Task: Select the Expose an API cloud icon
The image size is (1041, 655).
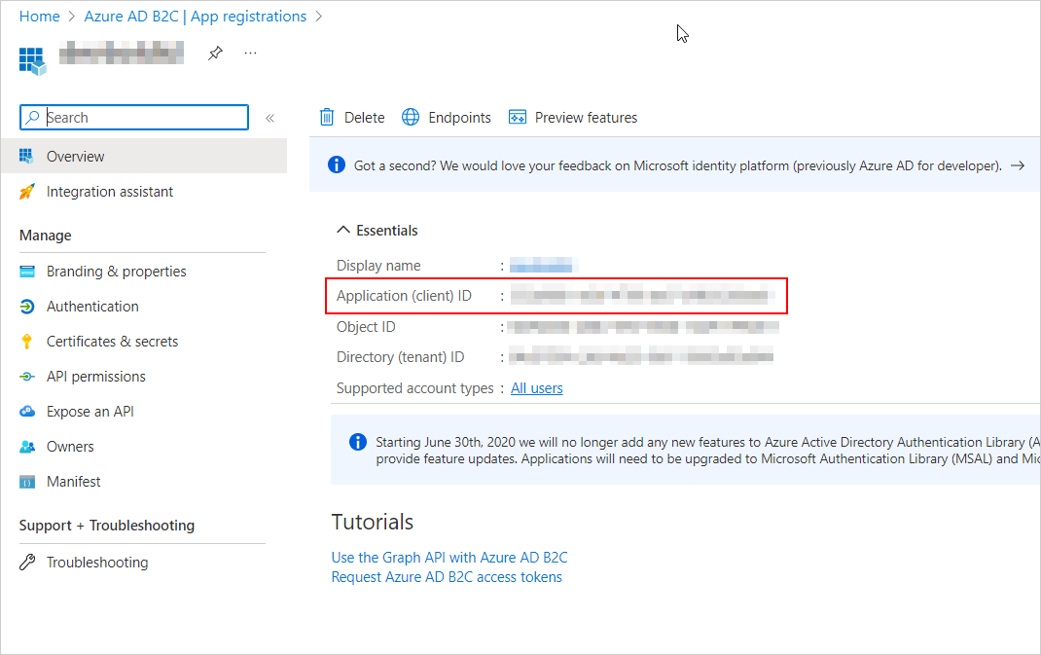Action: (27, 411)
